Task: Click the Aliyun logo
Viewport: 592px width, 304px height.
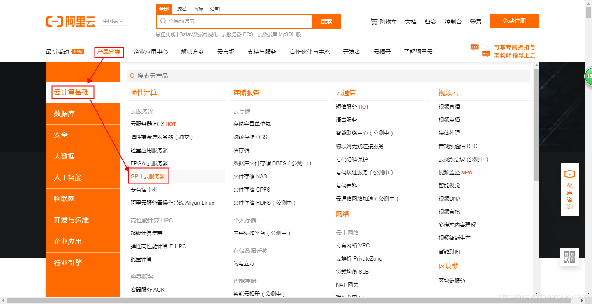Action: [70, 21]
